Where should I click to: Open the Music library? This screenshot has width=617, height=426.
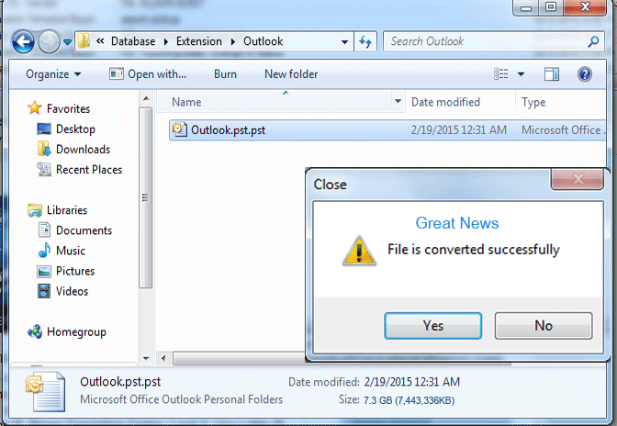72,251
